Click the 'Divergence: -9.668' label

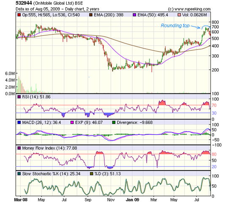pos(135,122)
